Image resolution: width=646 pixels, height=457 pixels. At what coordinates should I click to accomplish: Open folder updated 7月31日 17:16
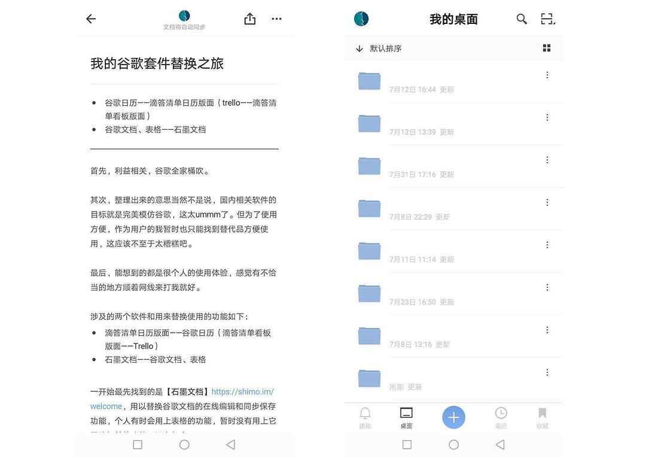(453, 166)
